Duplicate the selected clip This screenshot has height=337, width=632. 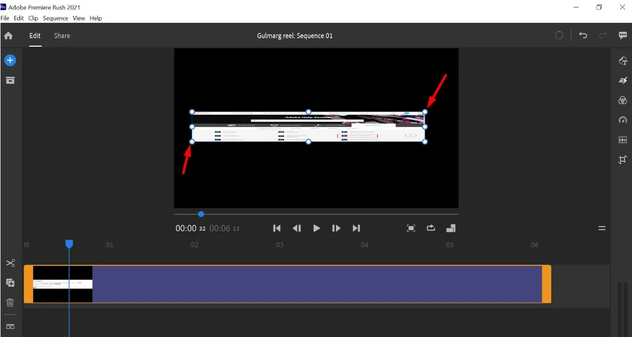10,283
